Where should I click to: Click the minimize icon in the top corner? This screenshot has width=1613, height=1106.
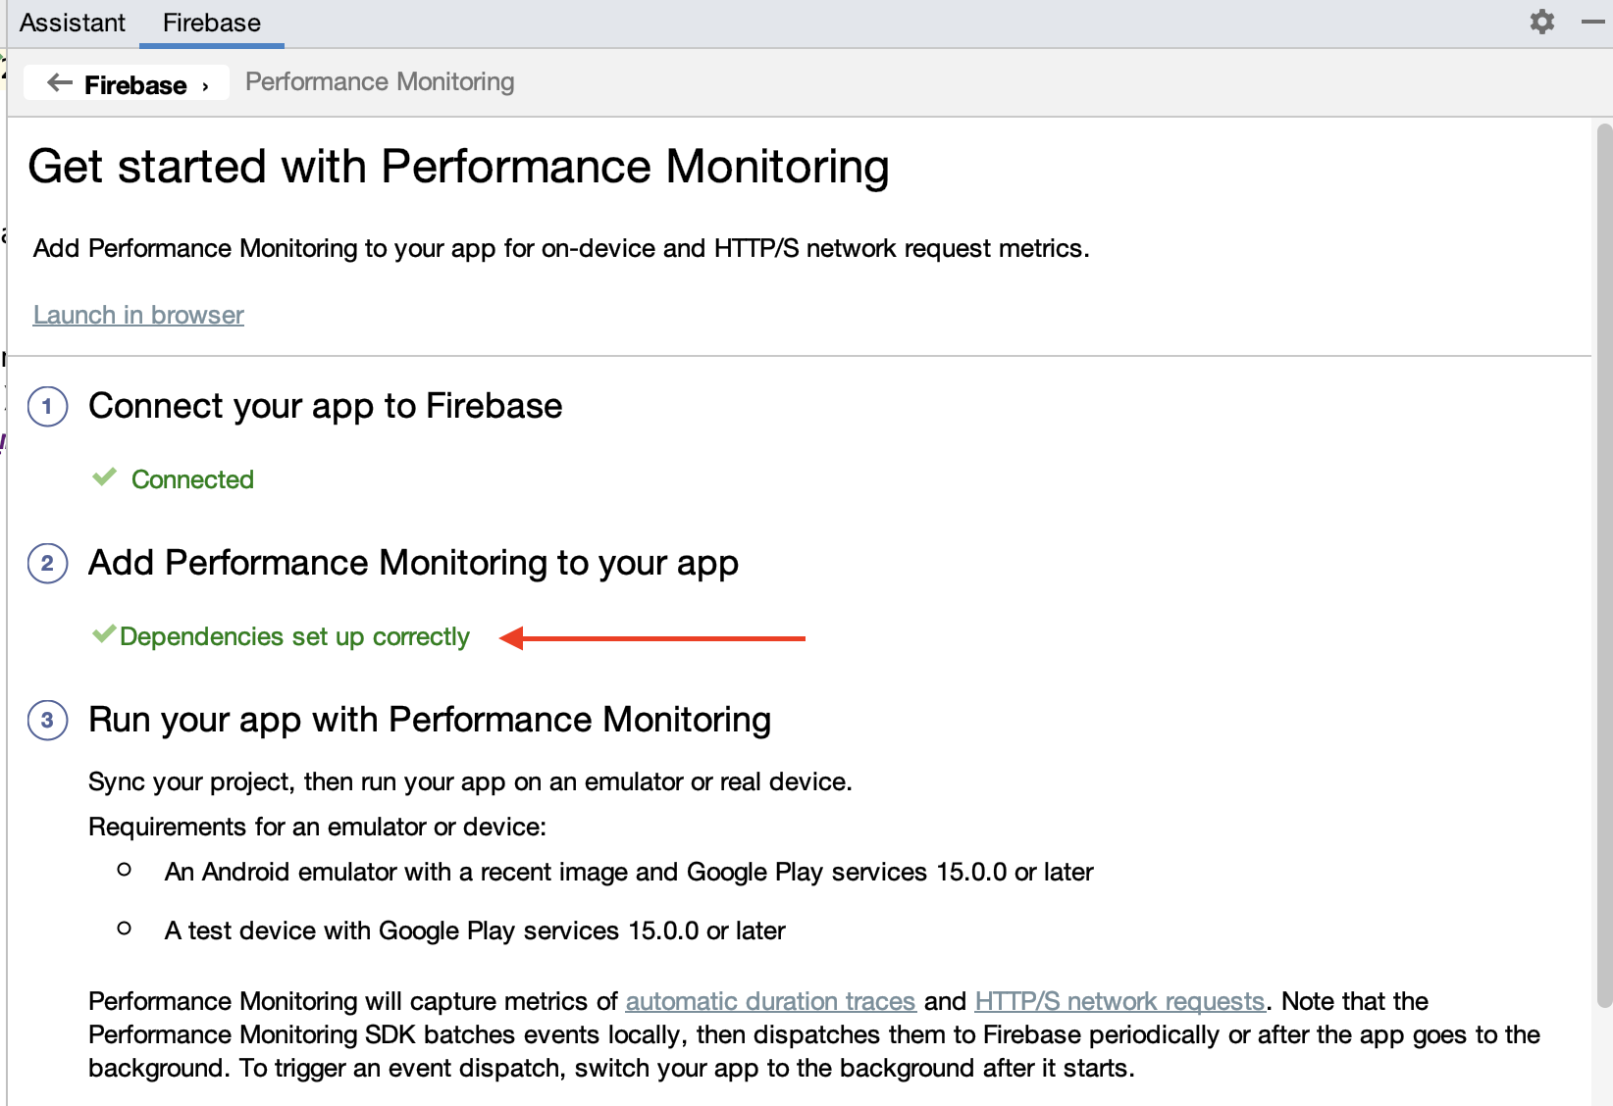[x=1593, y=23]
